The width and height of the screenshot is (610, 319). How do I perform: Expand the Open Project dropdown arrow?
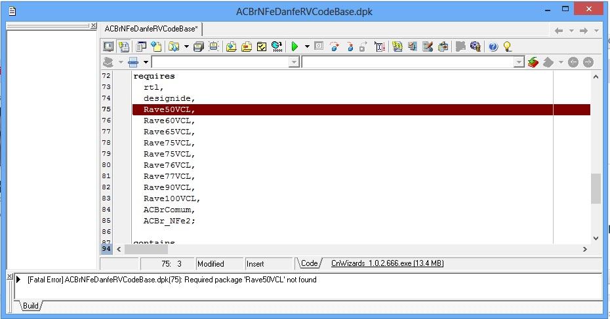[186, 47]
